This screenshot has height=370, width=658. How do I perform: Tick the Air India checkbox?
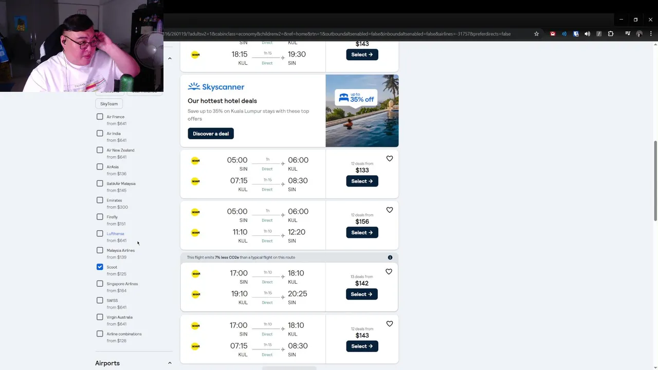pos(100,133)
